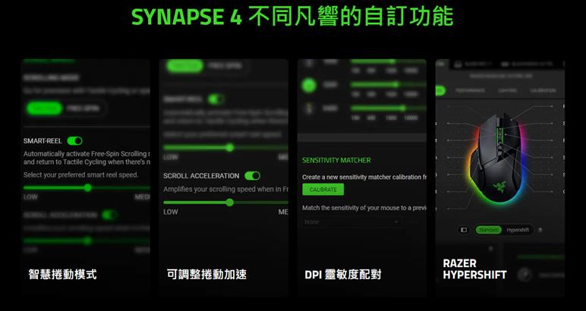This screenshot has width=586, height=311.
Task: Click the sidebar layout icon left of Standard
Action: click(x=464, y=230)
